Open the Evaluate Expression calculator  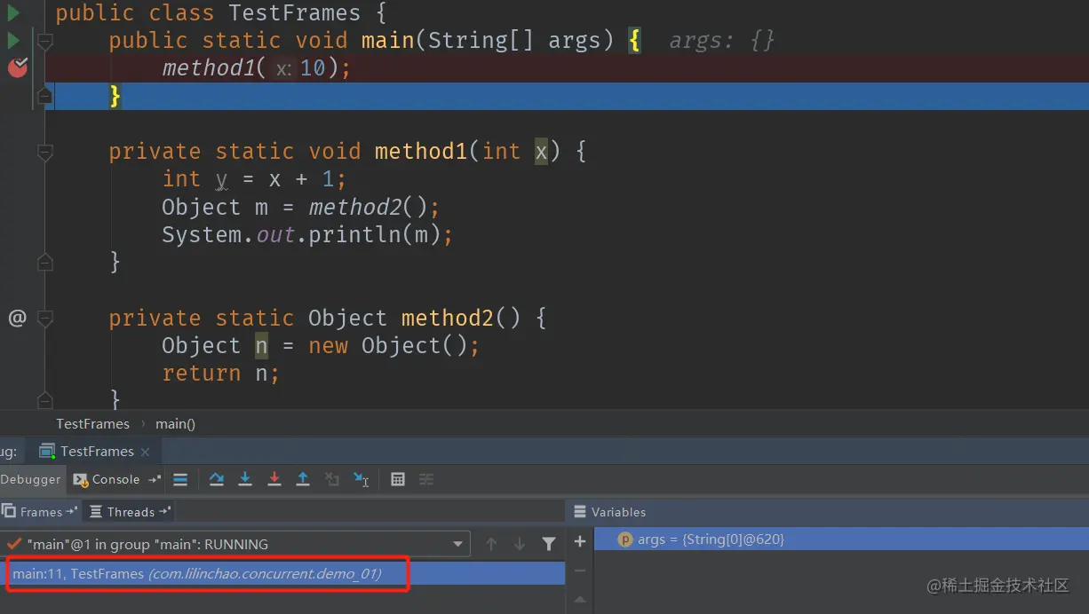[398, 479]
